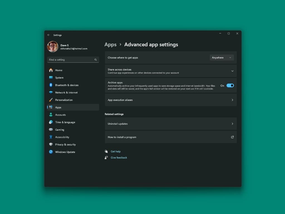Open the 'Anywhere' app source dropdown
This screenshot has height=214, width=285.
click(222, 57)
